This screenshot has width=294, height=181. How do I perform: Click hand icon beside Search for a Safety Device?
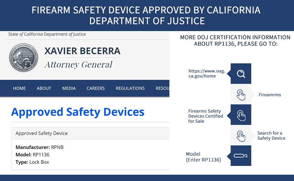coord(241,135)
